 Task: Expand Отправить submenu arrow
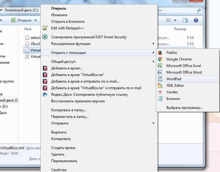pos(154,123)
